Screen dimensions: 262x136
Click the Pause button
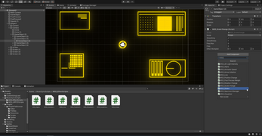[x=128, y=2]
